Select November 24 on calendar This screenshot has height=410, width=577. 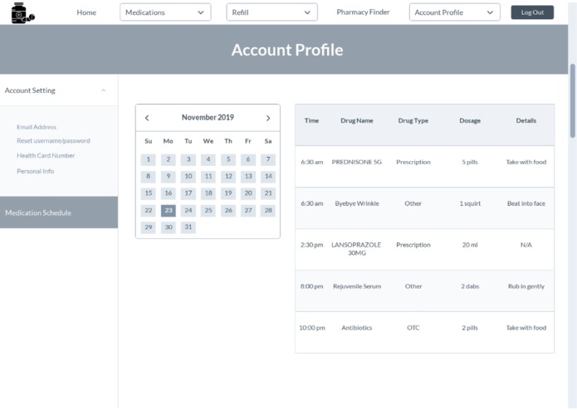pos(188,211)
